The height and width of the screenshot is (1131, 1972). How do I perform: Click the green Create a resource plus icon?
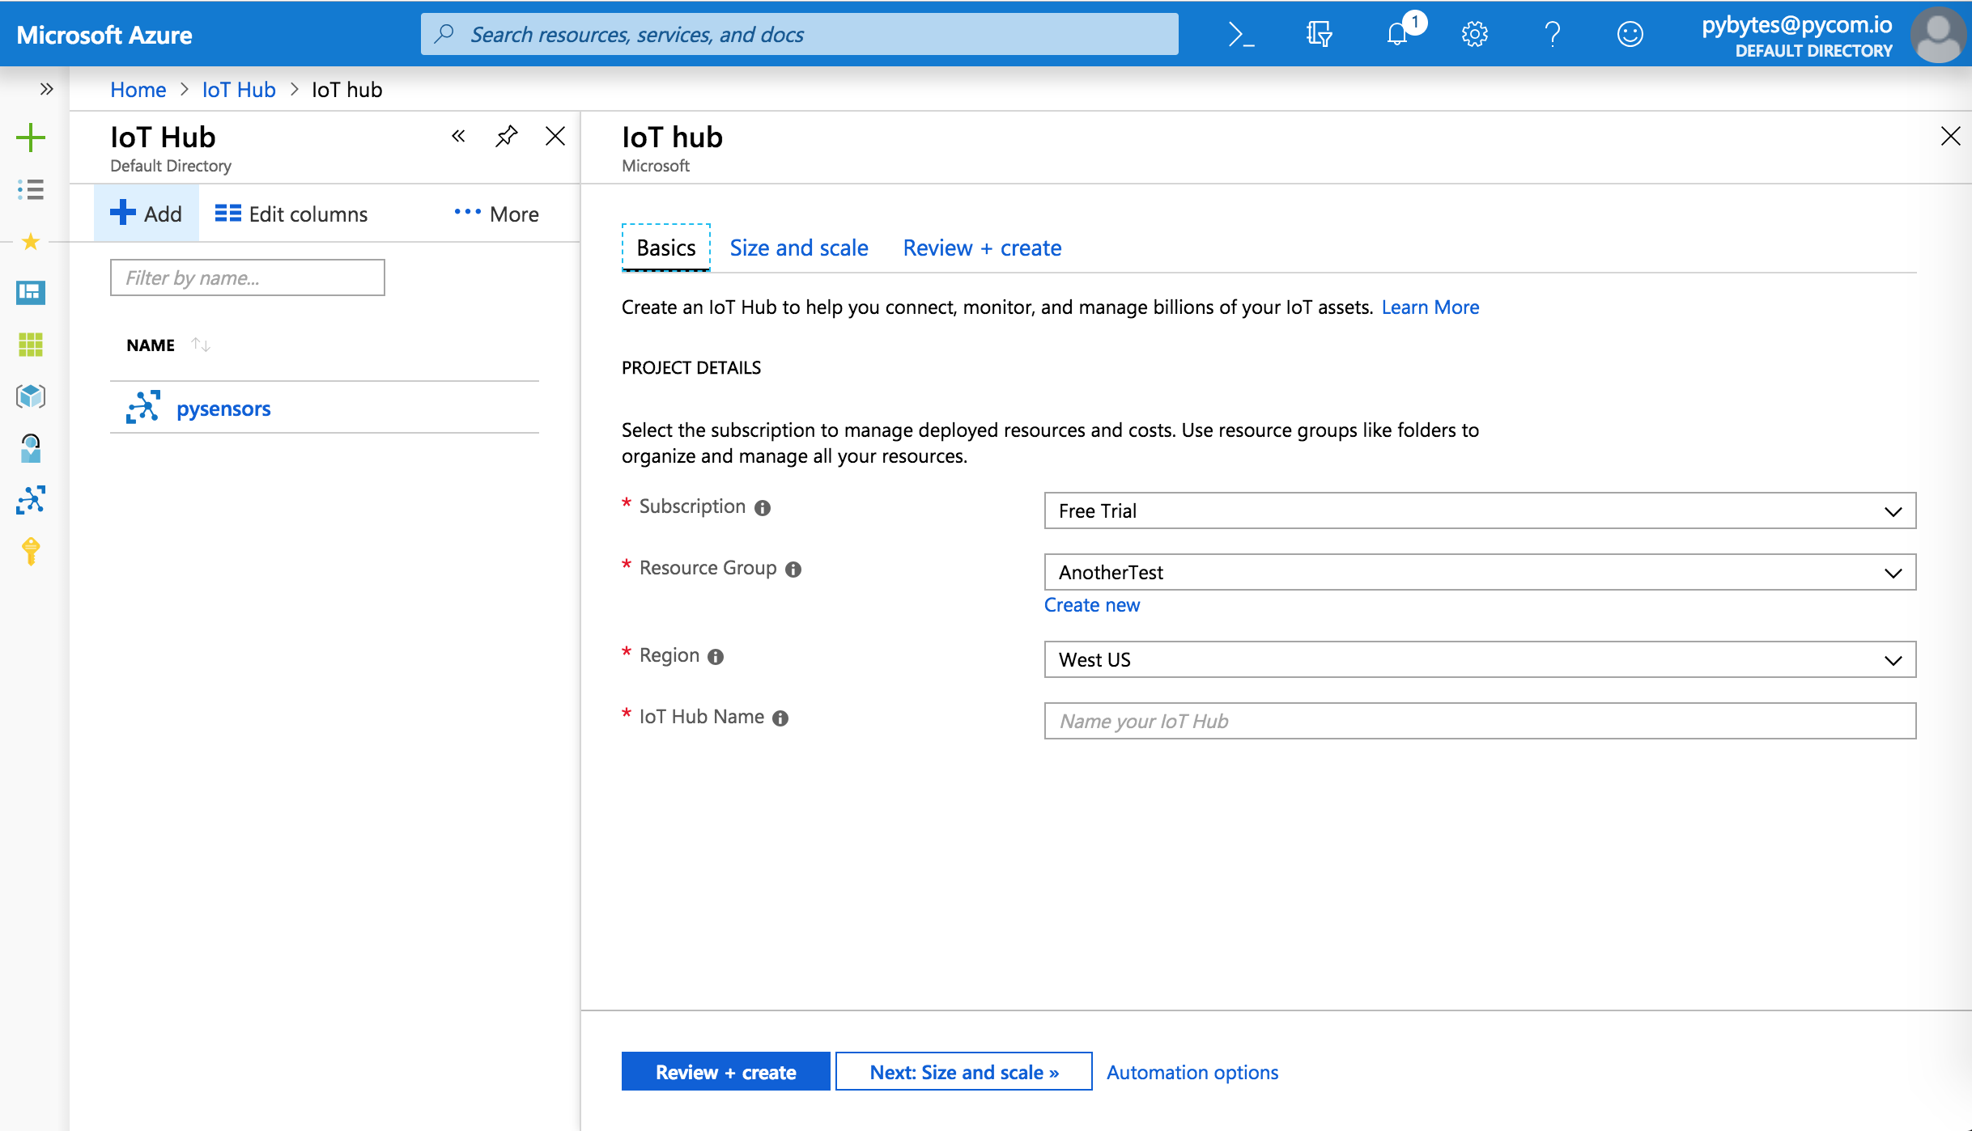[x=31, y=138]
